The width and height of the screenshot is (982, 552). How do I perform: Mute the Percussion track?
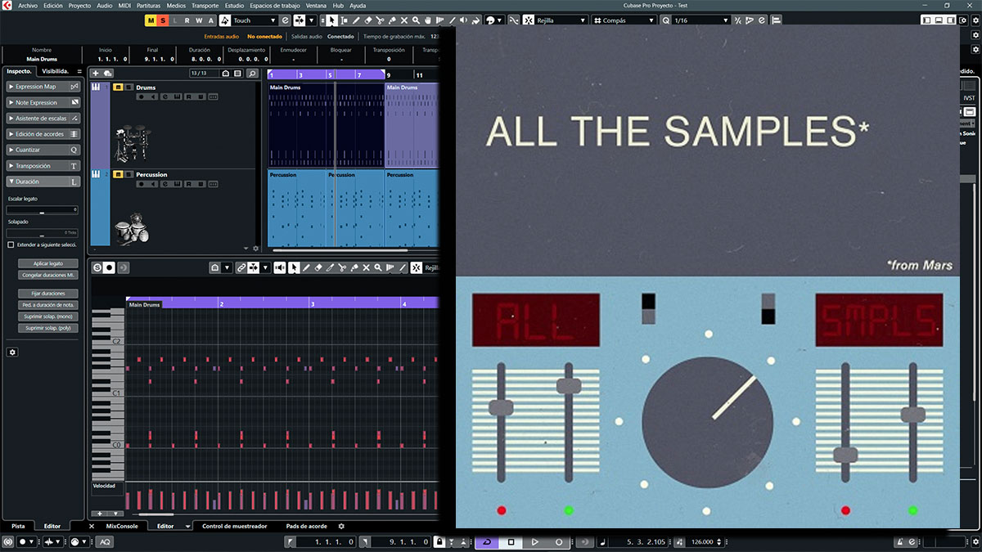click(x=118, y=174)
